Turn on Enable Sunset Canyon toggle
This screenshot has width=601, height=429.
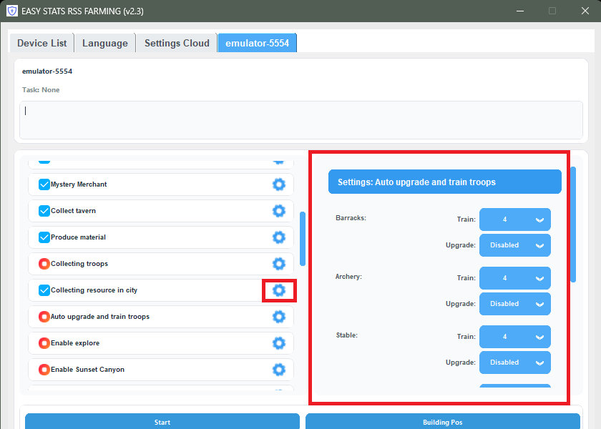click(44, 369)
